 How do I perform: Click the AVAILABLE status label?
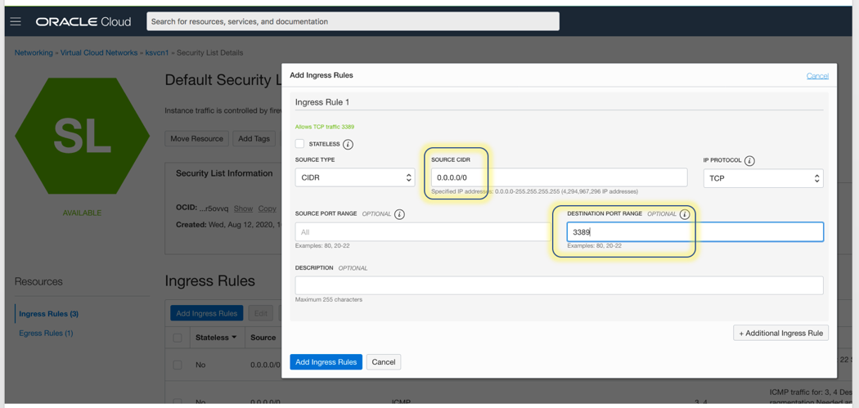82,213
